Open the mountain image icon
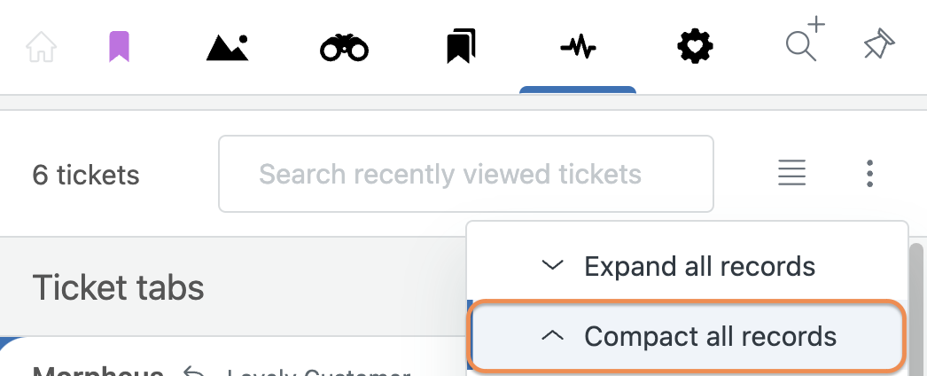This screenshot has height=376, width=927. coord(228,48)
